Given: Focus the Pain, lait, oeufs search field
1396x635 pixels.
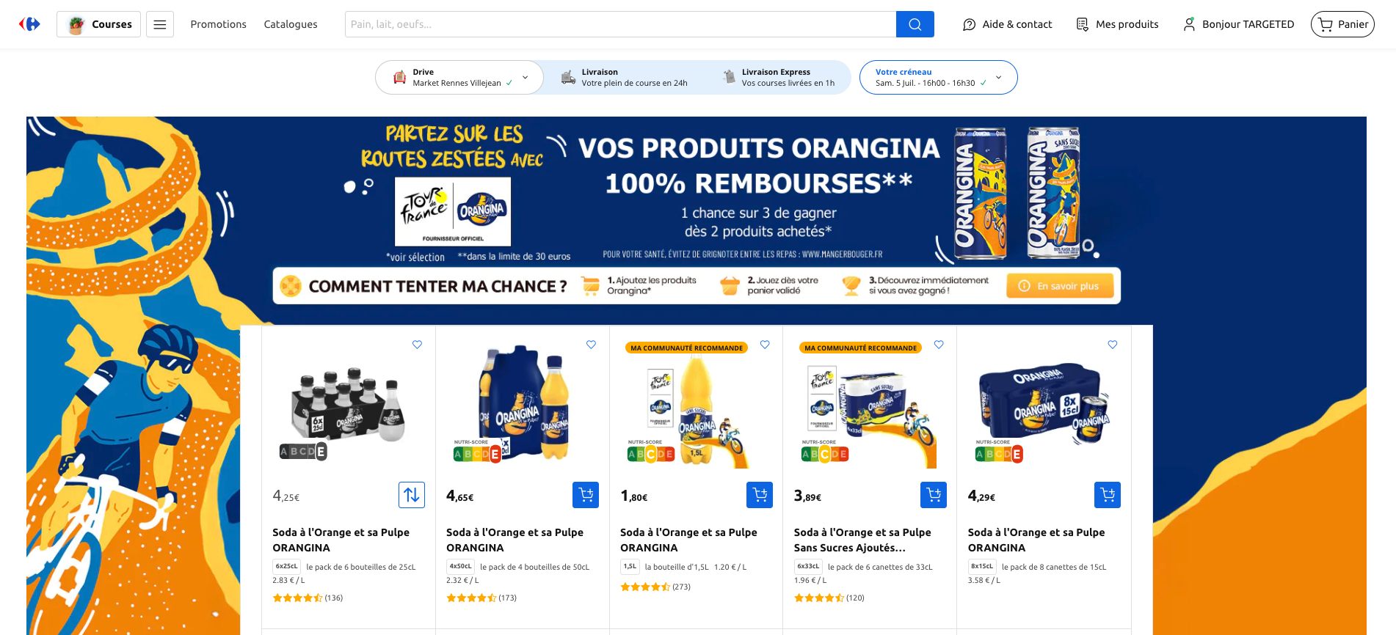Looking at the screenshot, I should [620, 24].
